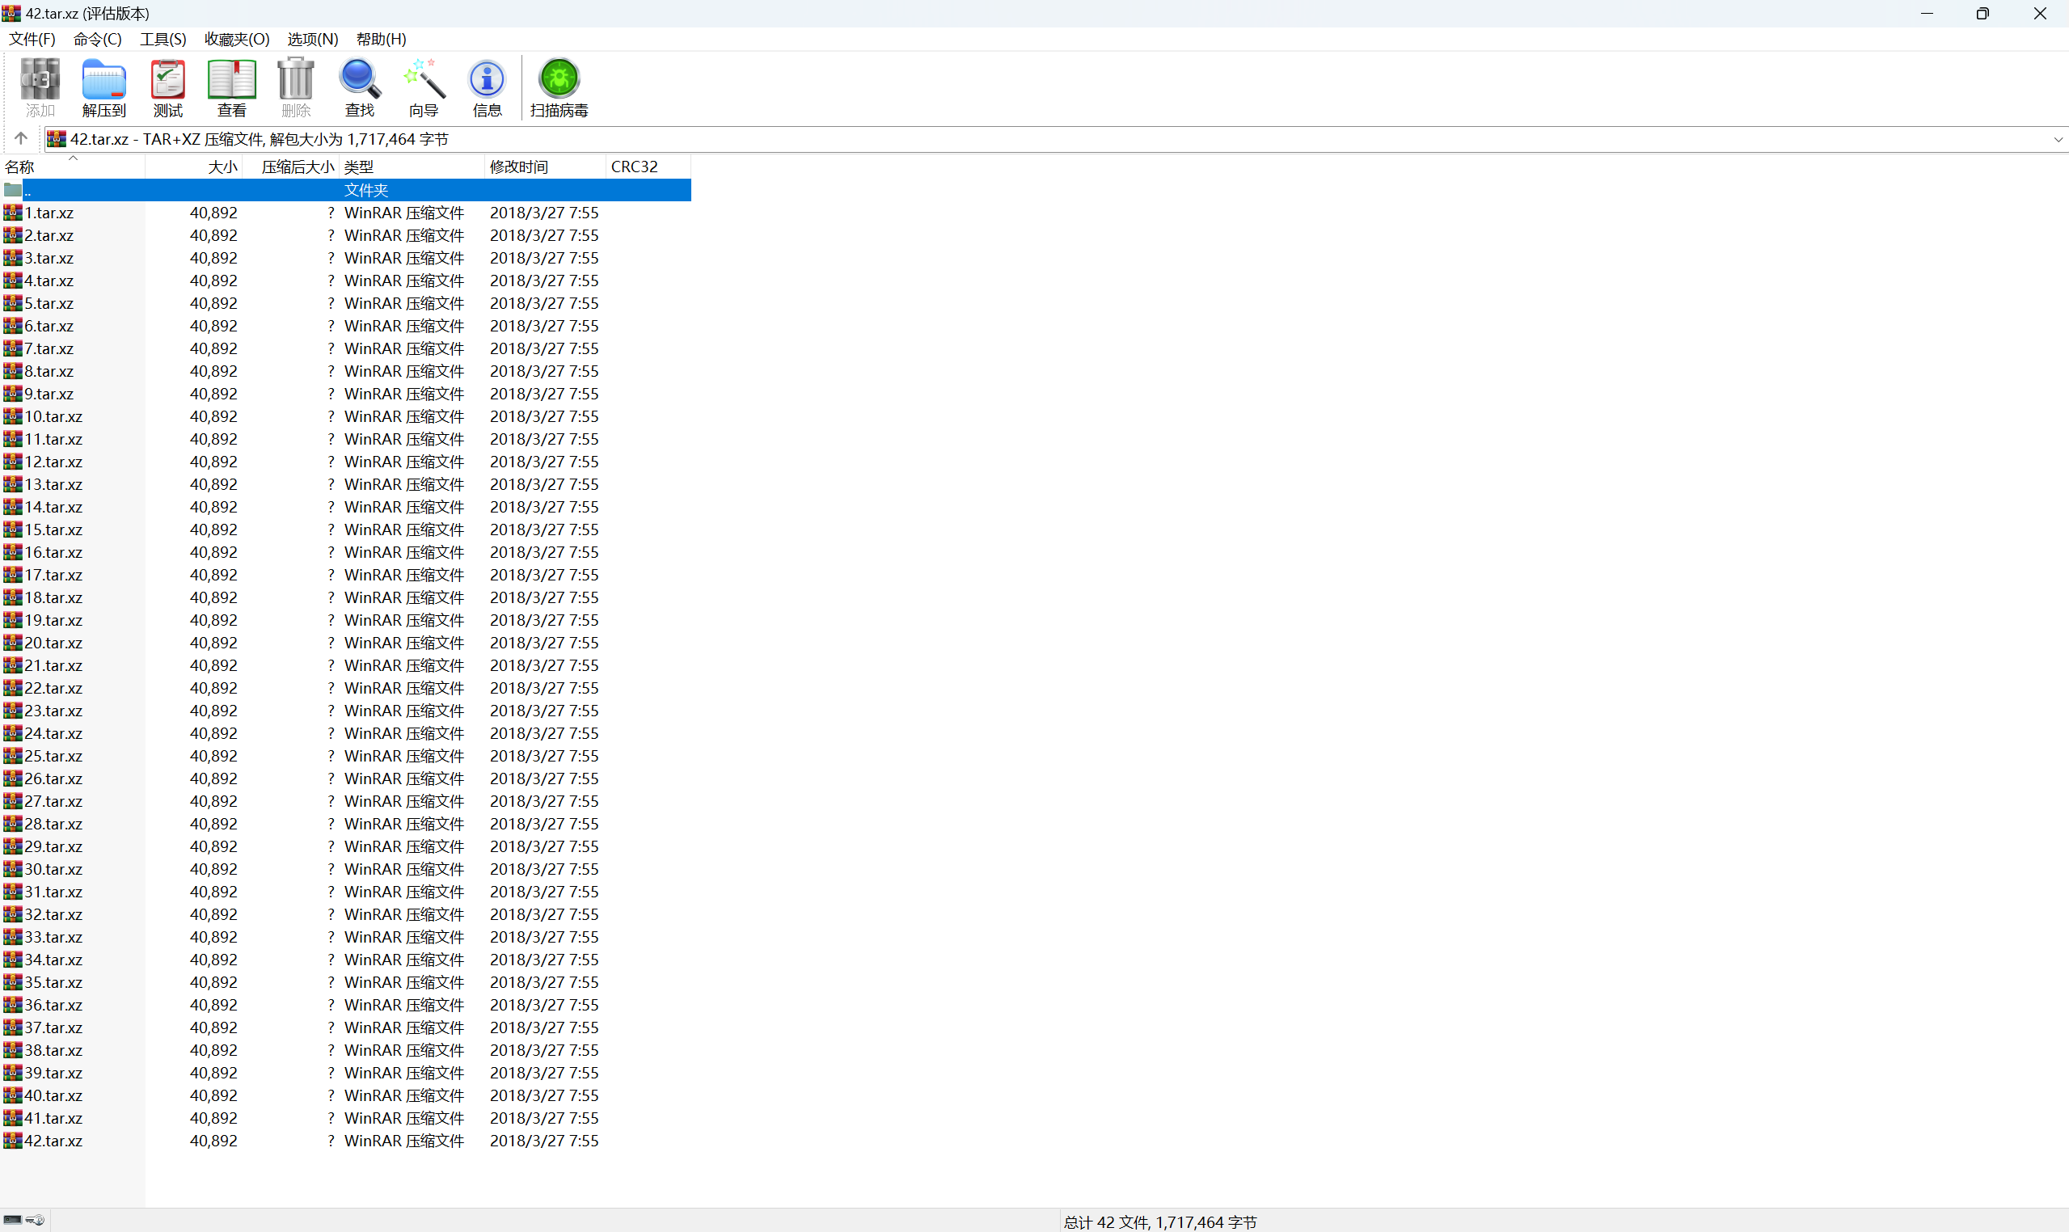
Task: Click the modified date of 4.tar.xz
Action: coord(544,281)
